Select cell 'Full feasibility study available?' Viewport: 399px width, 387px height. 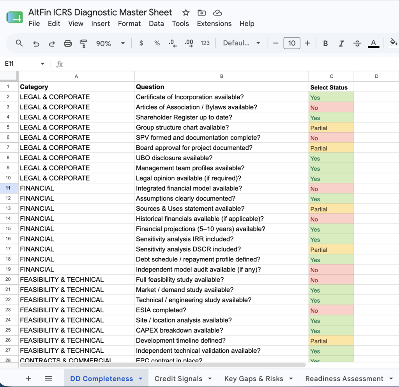click(x=221, y=280)
